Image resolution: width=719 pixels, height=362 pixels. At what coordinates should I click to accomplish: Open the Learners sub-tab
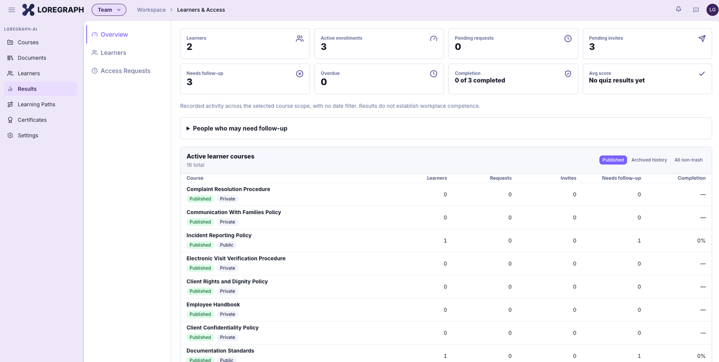(x=128, y=53)
